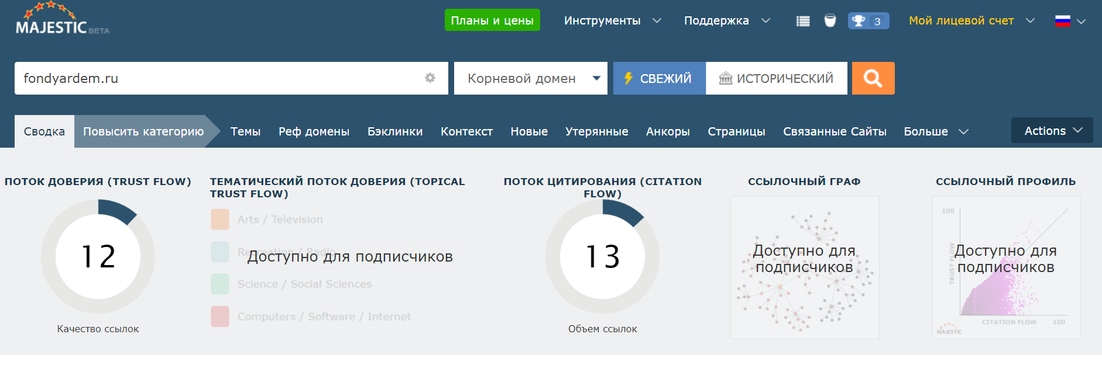Viewport: 1102px width, 369px height.
Task: Expand the language selector chevron
Action: 1082,22
